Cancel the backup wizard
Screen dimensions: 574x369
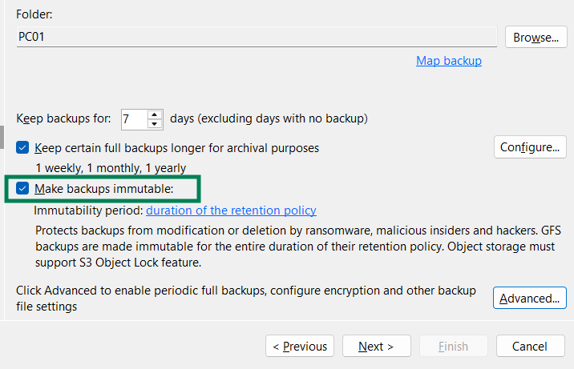(531, 347)
